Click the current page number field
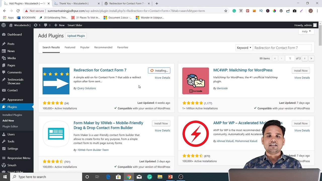The width and height of the screenshot is (322, 181). [290, 58]
